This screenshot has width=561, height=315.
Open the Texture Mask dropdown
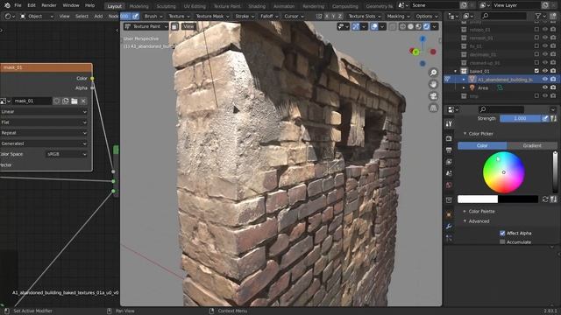point(212,16)
